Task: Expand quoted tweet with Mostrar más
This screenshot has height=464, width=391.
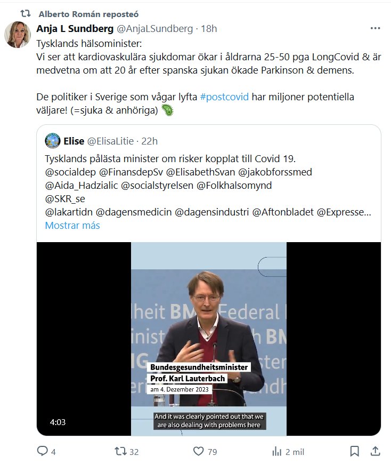Action: [x=72, y=226]
